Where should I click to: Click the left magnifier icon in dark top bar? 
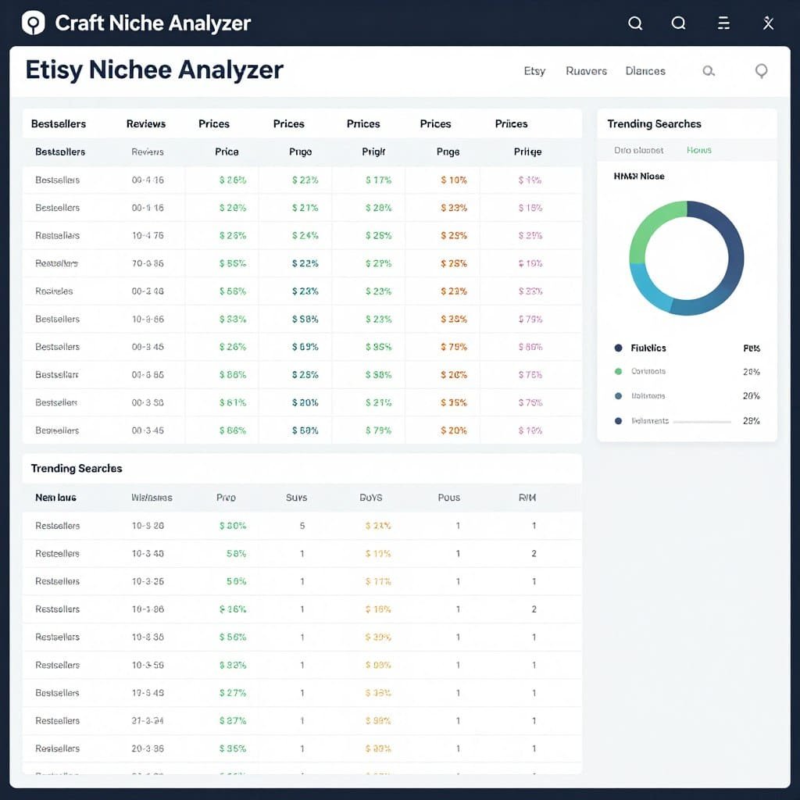(635, 23)
